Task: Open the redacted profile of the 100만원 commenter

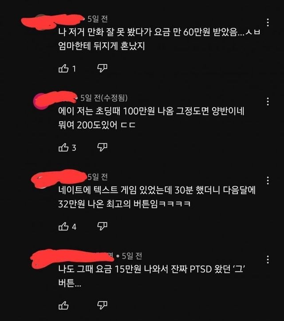Action: pos(55,99)
